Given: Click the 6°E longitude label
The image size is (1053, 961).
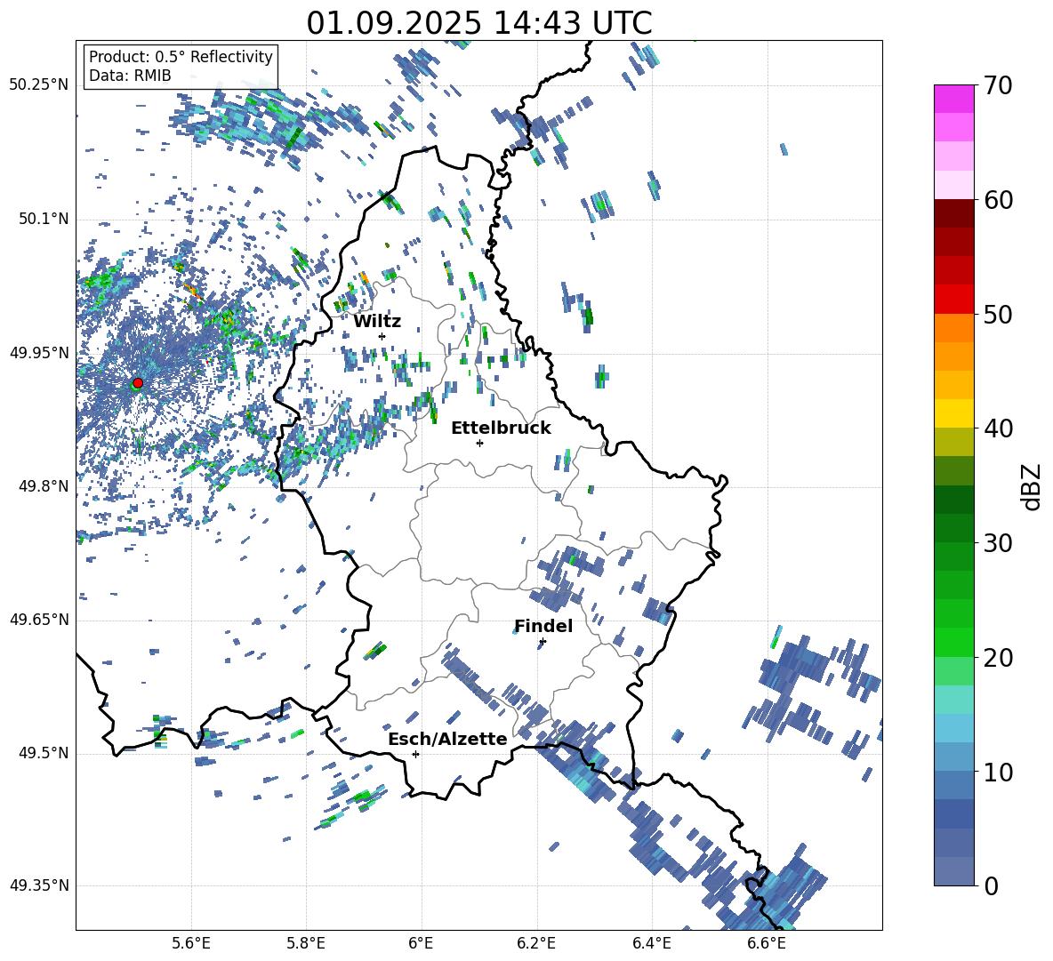Looking at the screenshot, I should [421, 944].
